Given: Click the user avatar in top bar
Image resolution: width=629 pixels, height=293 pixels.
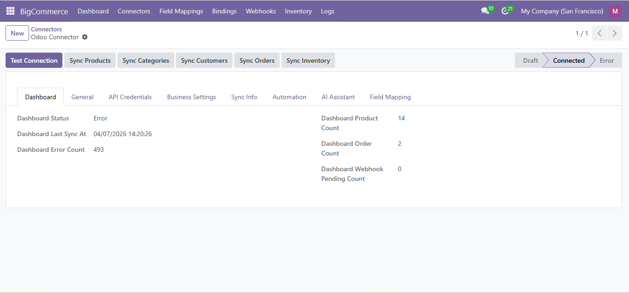Looking at the screenshot, I should point(615,11).
